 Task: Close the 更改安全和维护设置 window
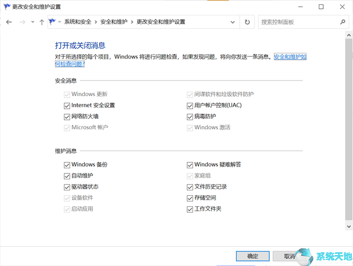(x=342, y=7)
